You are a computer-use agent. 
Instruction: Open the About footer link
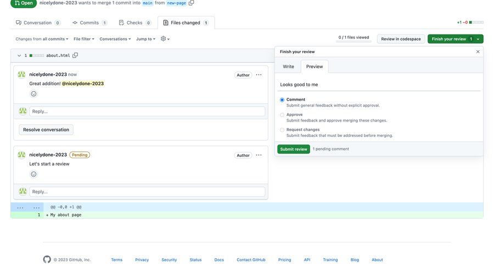377,260
